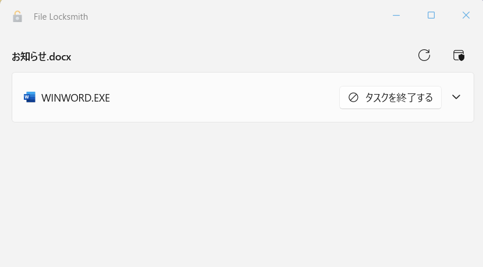Expand the WINWORD.EXE process details chevron
Screen dimensions: 483x267
click(456, 97)
